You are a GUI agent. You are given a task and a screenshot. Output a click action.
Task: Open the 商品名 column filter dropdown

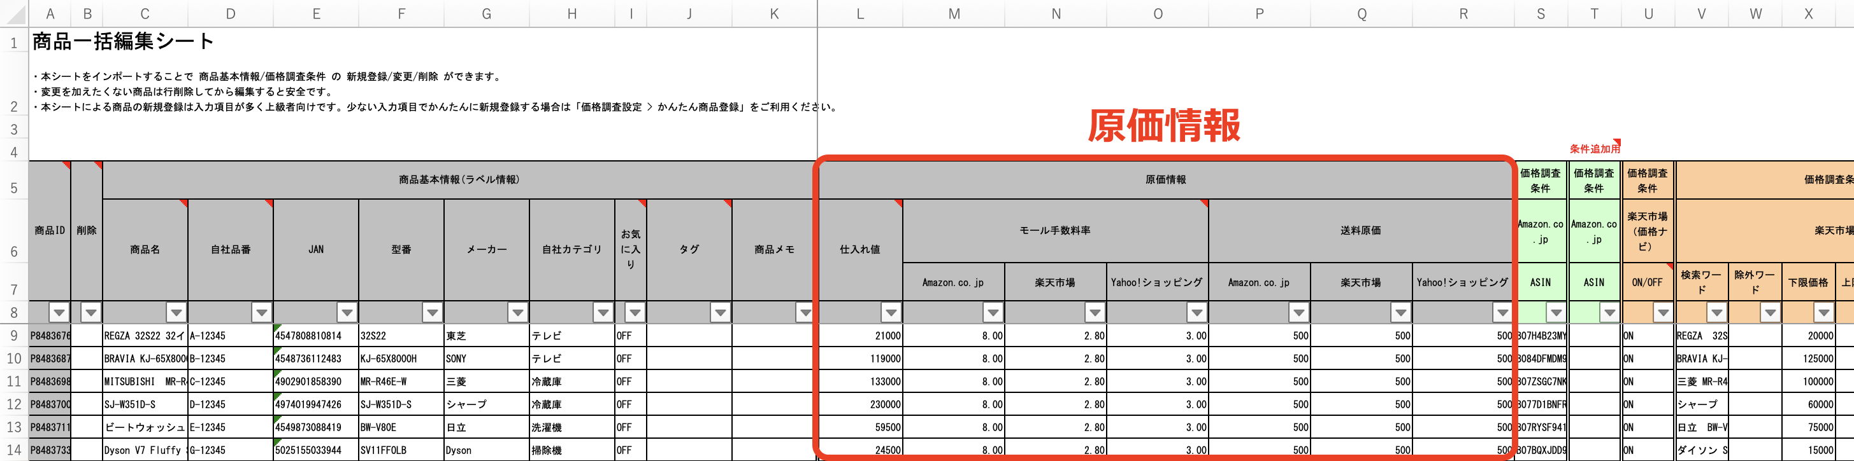point(176,312)
